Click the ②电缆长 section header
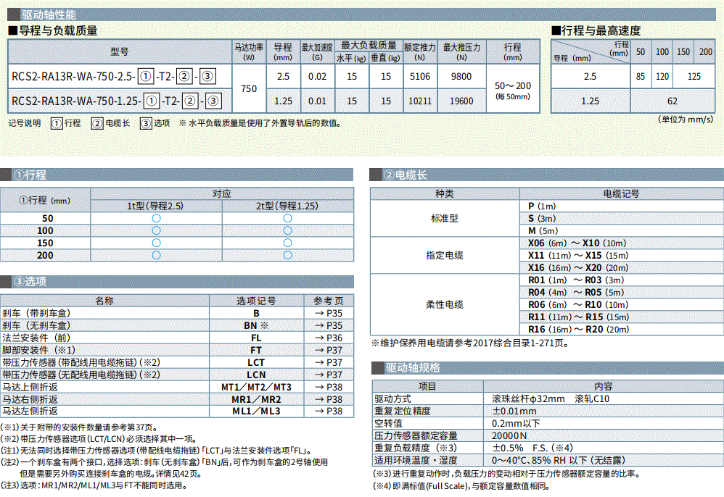Viewport: 724px width, 497px height. 547,175
